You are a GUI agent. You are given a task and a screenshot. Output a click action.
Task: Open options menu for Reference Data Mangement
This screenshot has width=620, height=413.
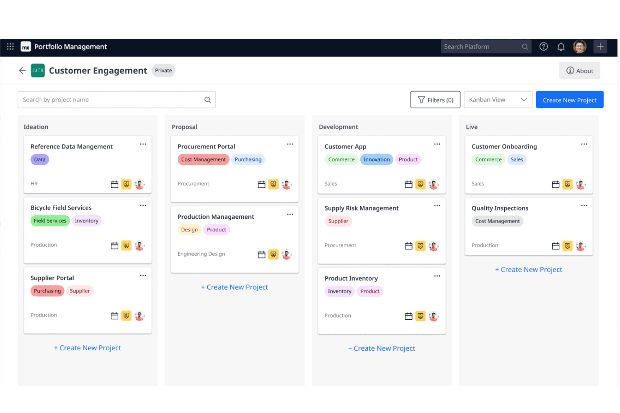click(x=143, y=144)
